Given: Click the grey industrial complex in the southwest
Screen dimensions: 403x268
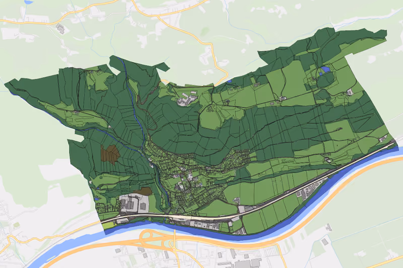Looking at the screenshot, I should click(134, 203).
